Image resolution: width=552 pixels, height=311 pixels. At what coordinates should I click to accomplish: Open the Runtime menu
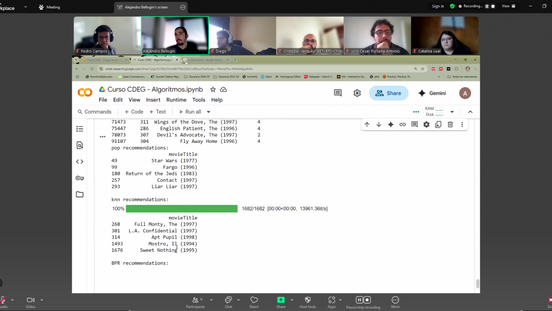coord(177,100)
